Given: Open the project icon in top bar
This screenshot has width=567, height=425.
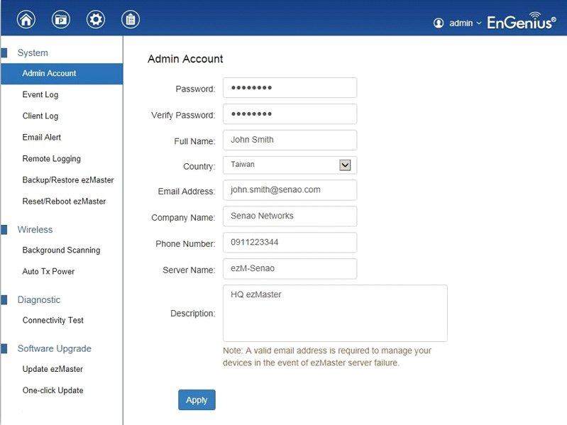Looking at the screenshot, I should pos(61,20).
